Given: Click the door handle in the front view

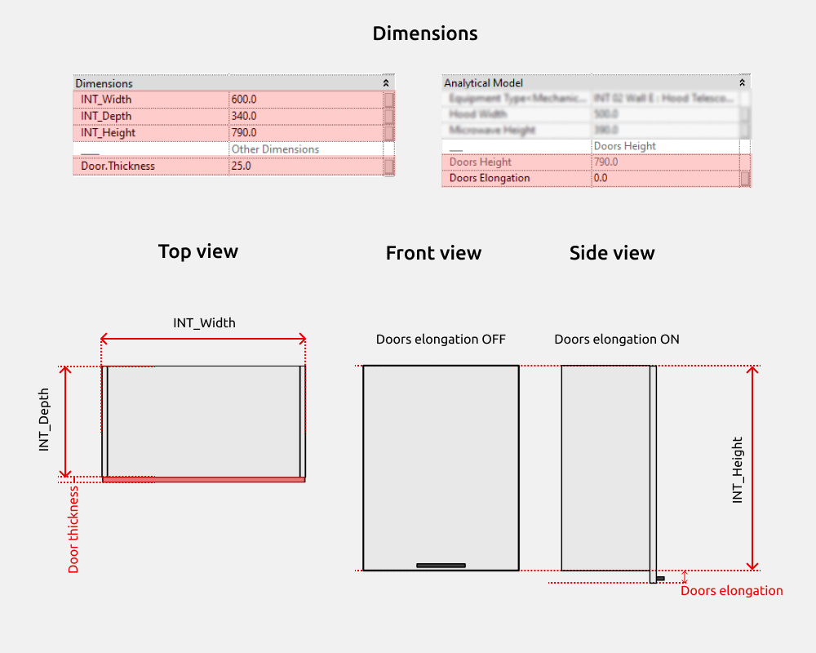Looking at the screenshot, I should tap(441, 565).
